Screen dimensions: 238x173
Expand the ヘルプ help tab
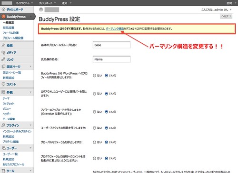[x=226, y=16]
